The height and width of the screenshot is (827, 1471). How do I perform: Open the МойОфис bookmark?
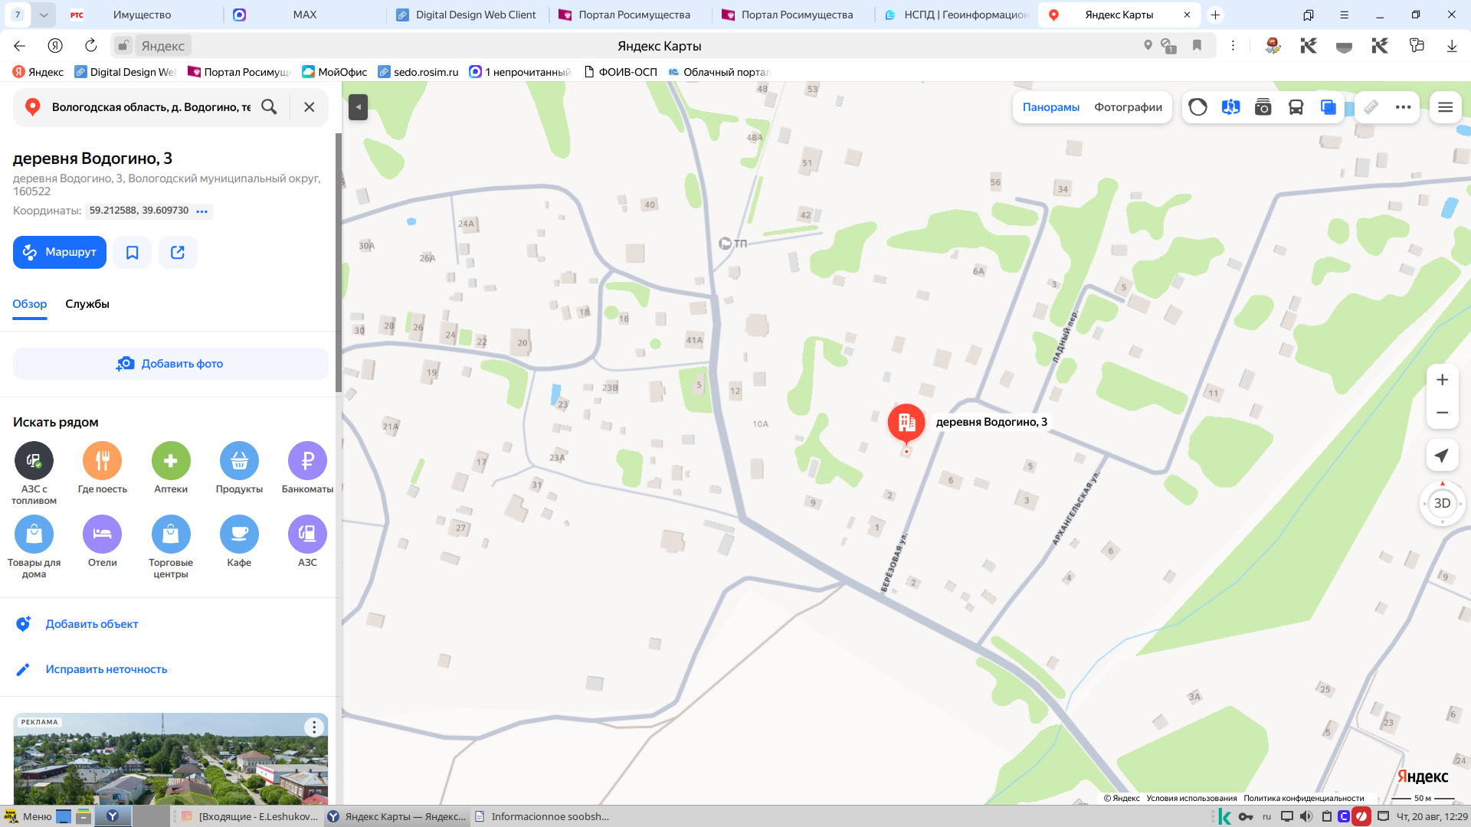click(334, 72)
